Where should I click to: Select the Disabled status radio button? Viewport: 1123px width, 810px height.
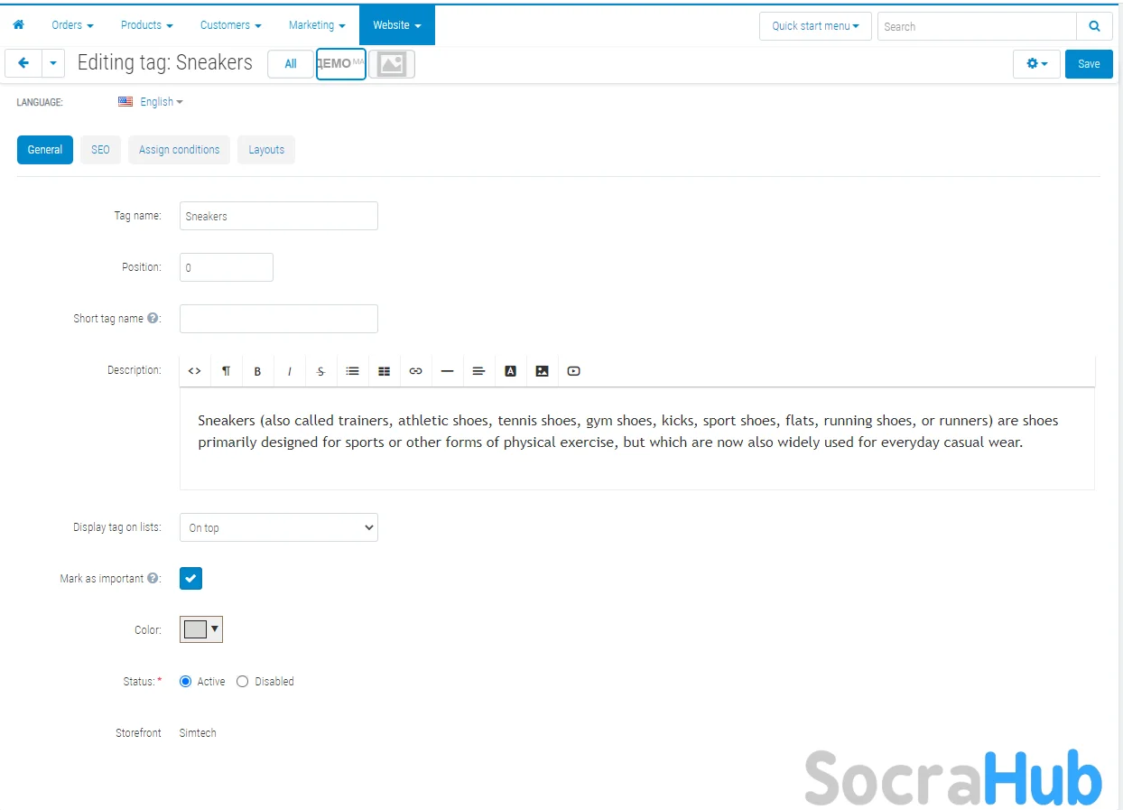click(242, 682)
